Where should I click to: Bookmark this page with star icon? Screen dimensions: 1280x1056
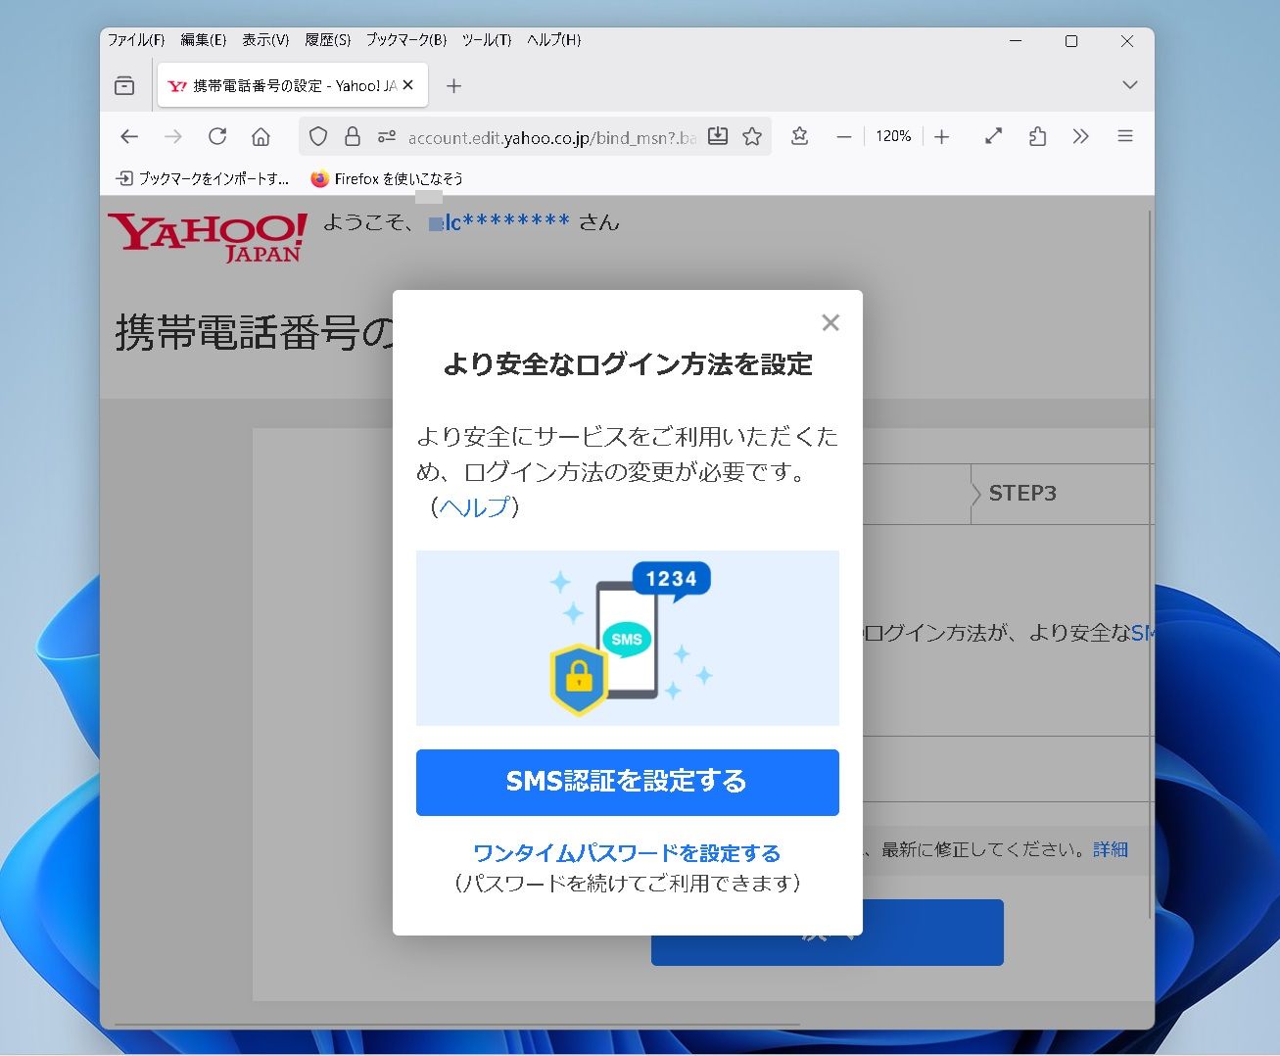(x=752, y=137)
